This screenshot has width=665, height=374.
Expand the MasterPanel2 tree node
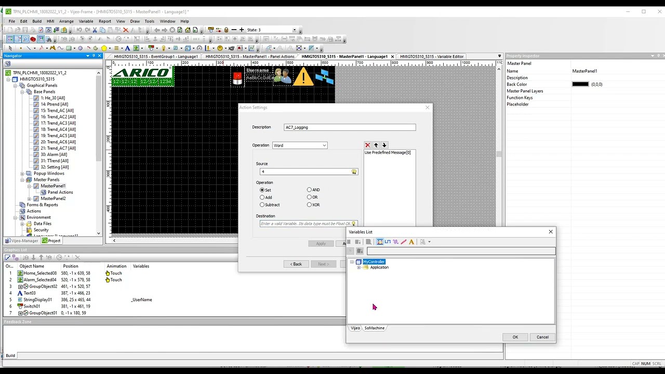point(30,198)
